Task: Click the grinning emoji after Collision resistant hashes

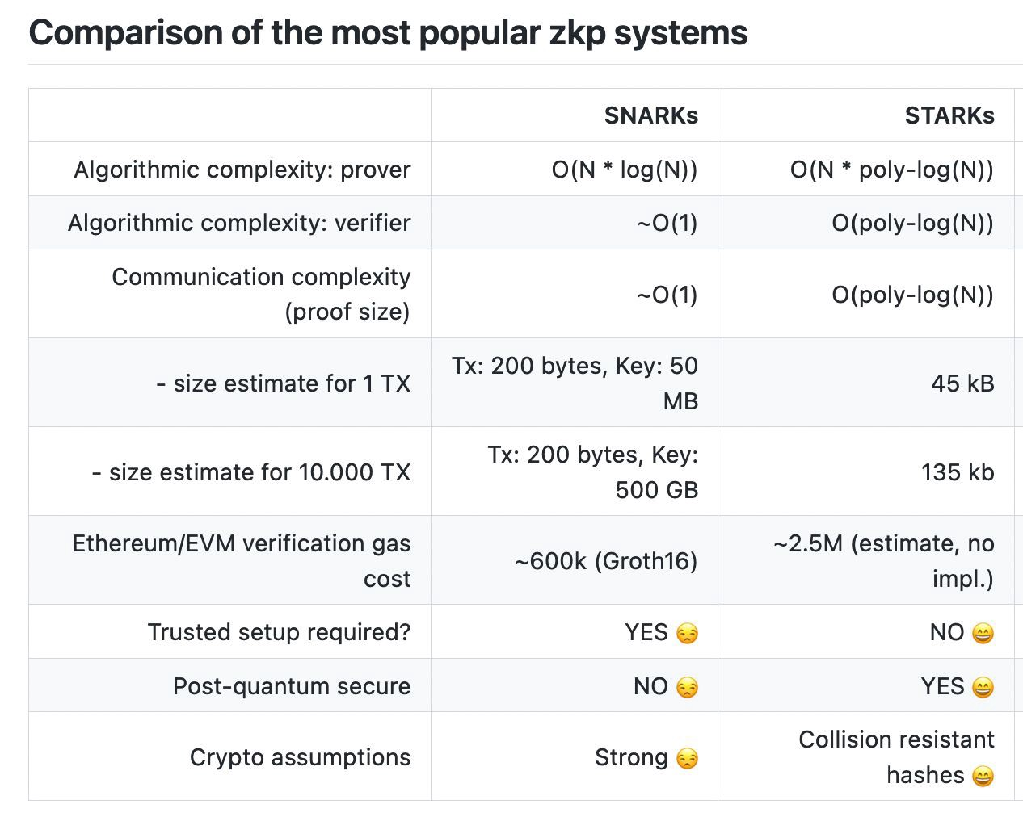Action: click(983, 777)
